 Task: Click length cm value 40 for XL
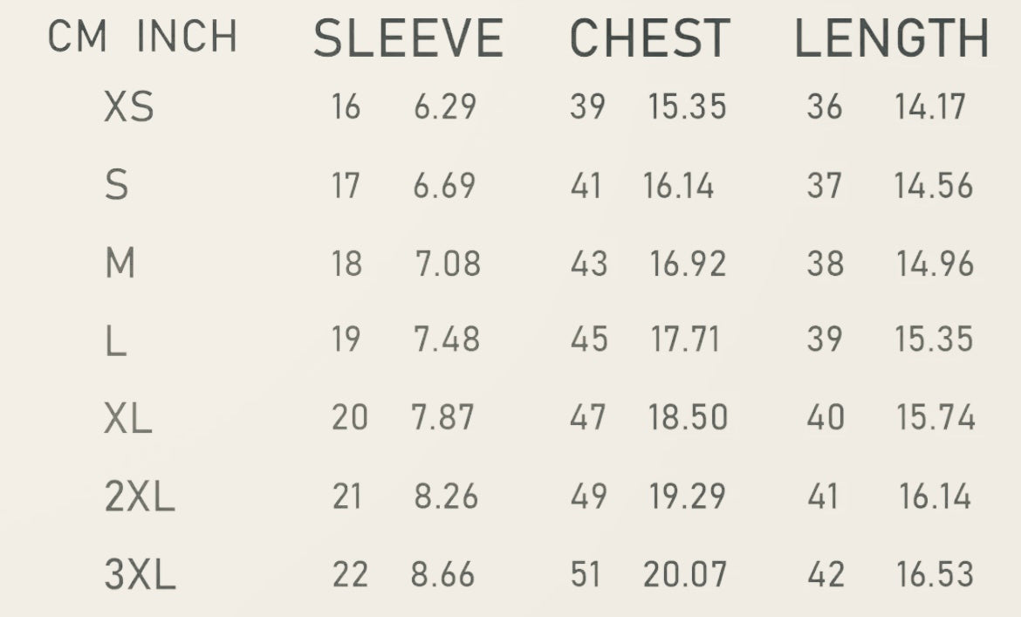click(x=826, y=418)
